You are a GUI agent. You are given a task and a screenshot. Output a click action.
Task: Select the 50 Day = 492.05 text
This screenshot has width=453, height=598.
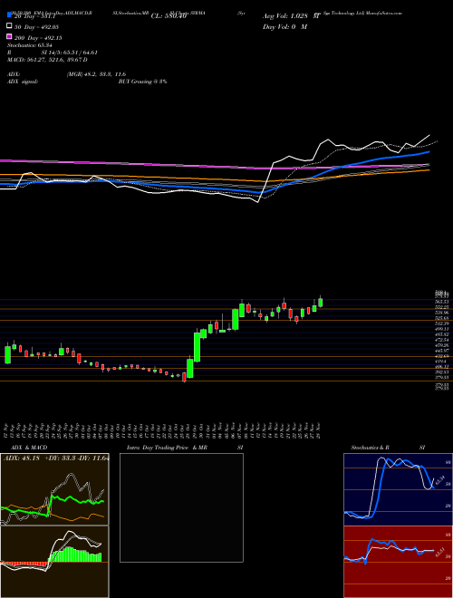point(36,27)
